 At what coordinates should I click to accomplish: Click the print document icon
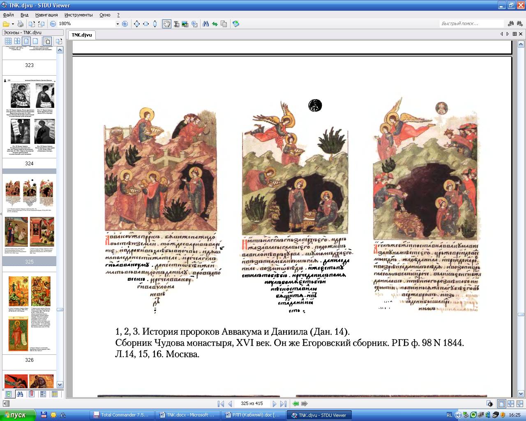[x=21, y=24]
